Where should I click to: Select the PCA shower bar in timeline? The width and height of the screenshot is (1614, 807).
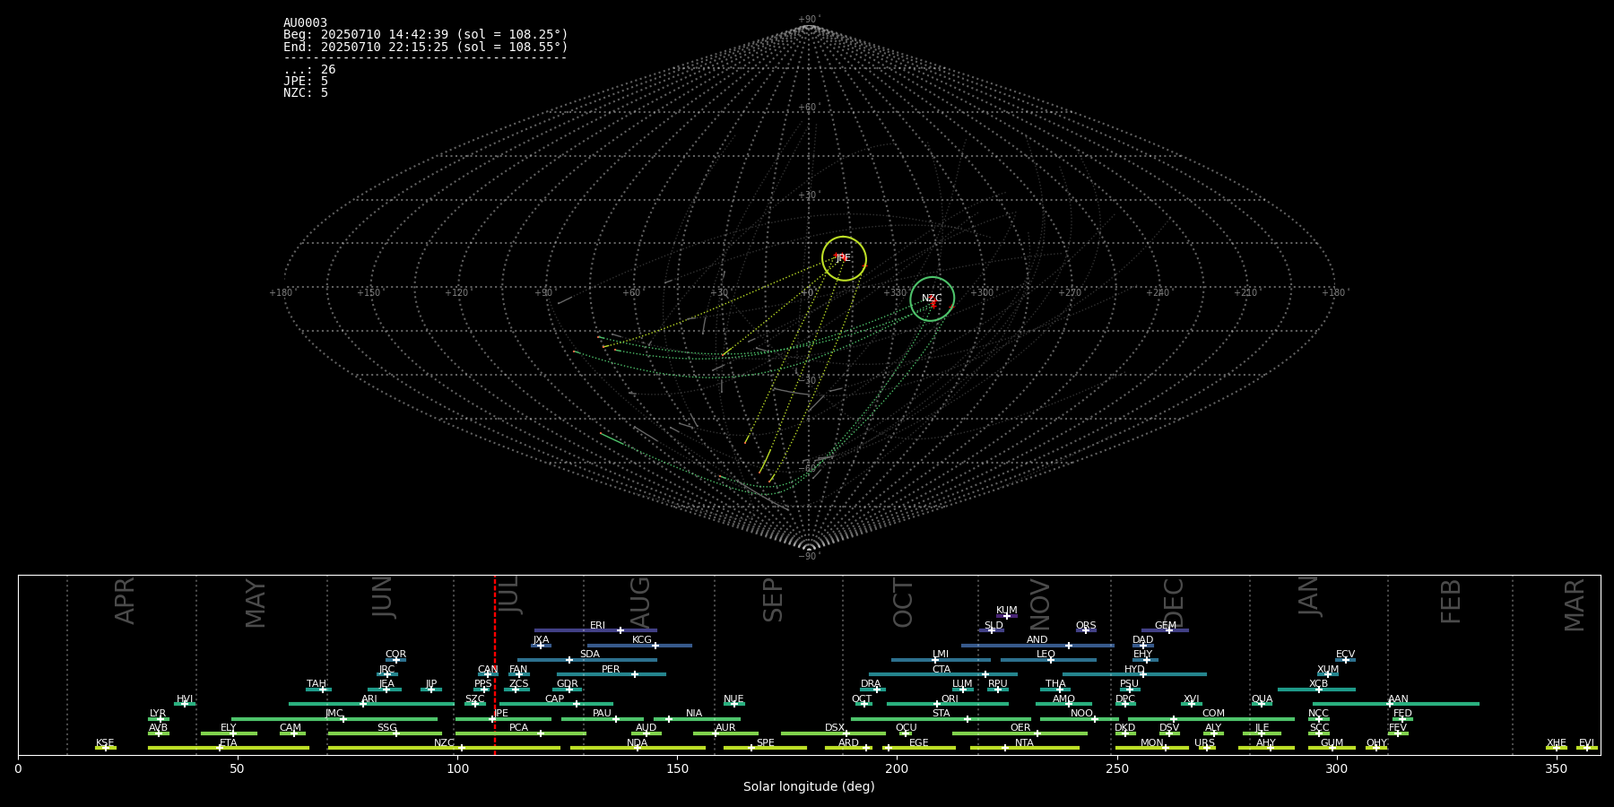(520, 733)
